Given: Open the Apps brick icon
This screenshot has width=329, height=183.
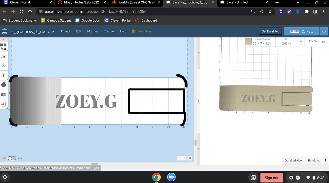Looking at the screenshot, I should [4, 95].
